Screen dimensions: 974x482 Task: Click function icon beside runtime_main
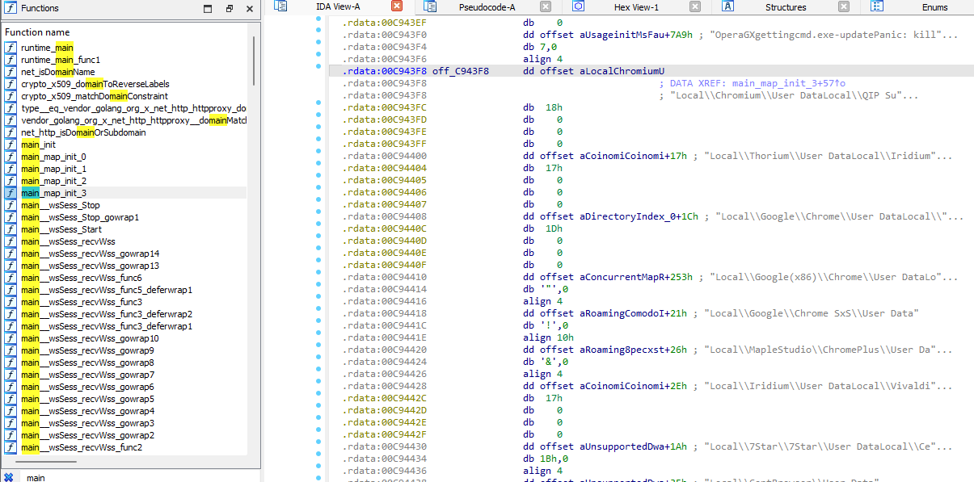coord(11,48)
